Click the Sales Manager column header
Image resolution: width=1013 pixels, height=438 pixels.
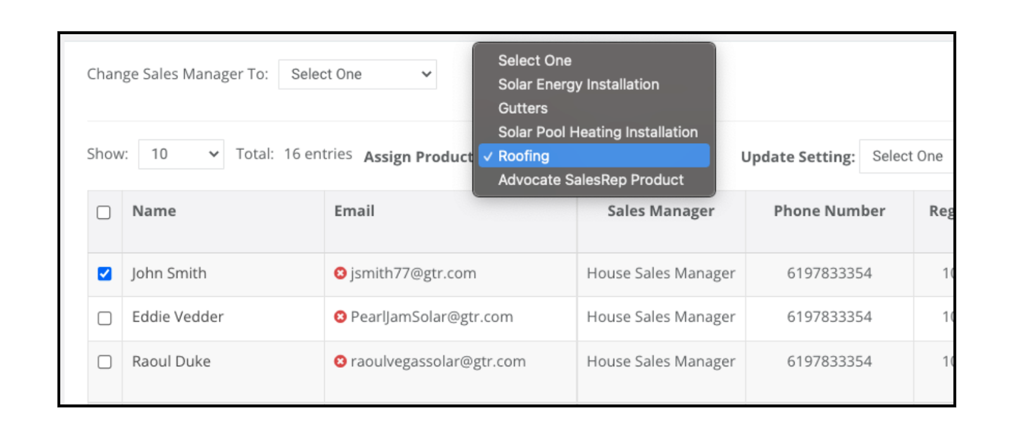click(x=661, y=211)
